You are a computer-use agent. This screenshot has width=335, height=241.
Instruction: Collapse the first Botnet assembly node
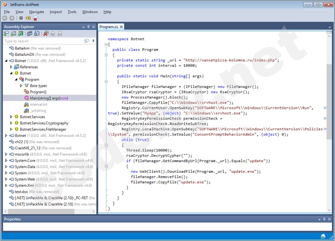[6, 61]
